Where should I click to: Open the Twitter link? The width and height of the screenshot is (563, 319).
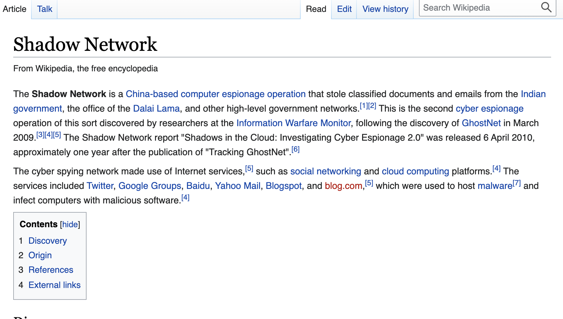point(100,186)
